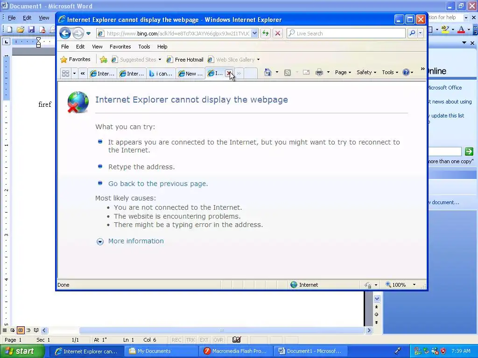Click the Open folder icon in Word
This screenshot has height=358, width=478.
click(x=21, y=29)
